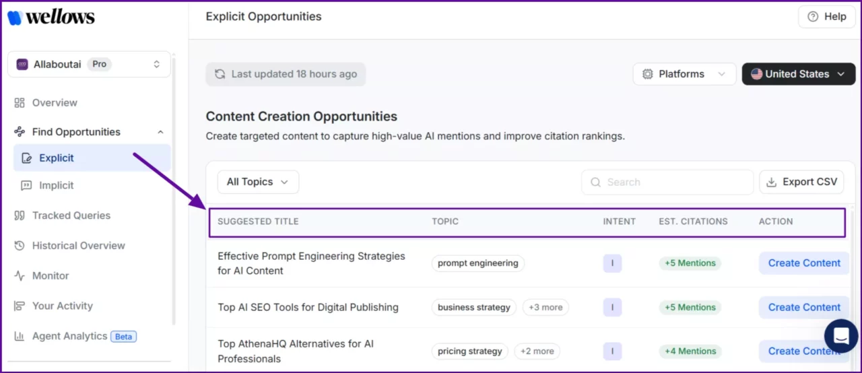The height and width of the screenshot is (373, 862).
Task: Click the pricing strategy topic tag
Action: (470, 351)
